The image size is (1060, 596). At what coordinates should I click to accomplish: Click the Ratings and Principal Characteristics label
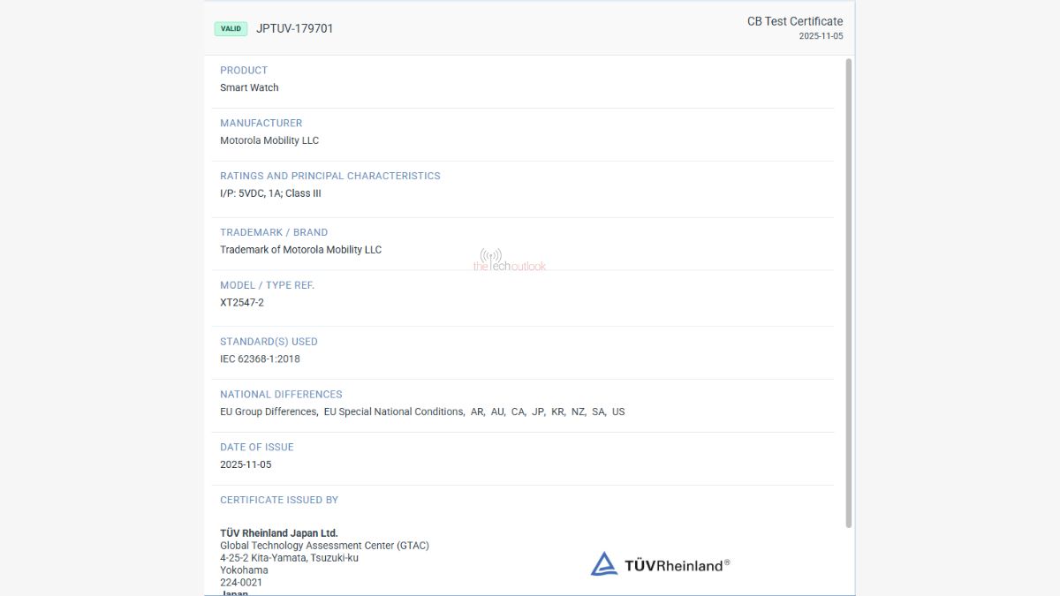coord(329,177)
